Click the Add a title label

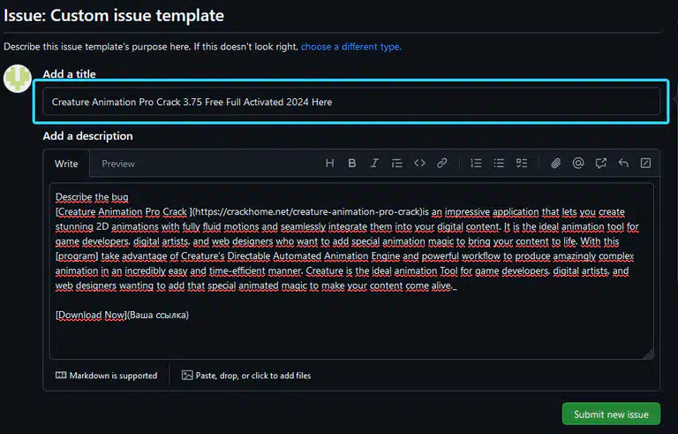(69, 73)
